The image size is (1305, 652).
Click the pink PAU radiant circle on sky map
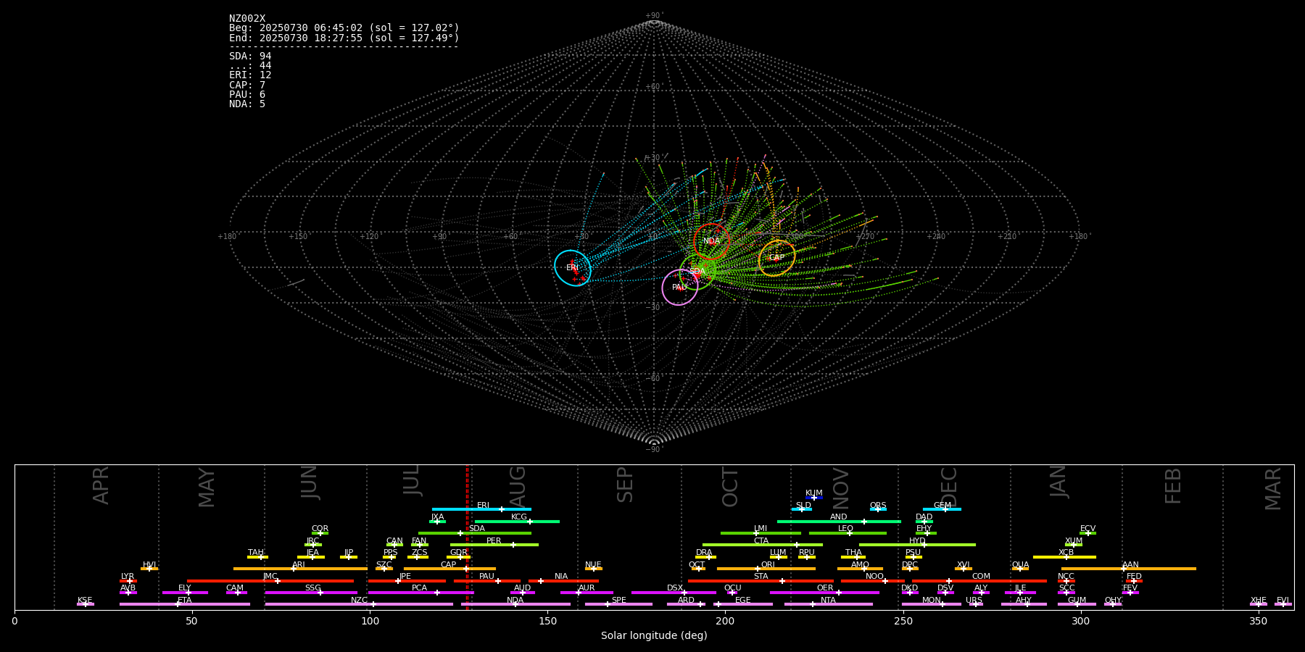pyautogui.click(x=680, y=288)
